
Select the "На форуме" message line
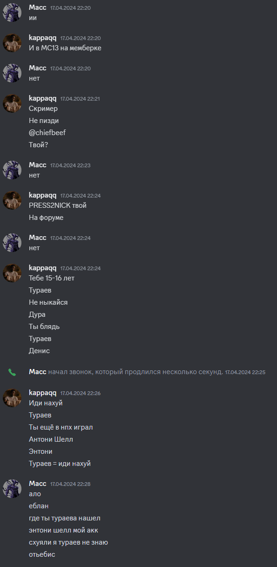[x=46, y=218]
